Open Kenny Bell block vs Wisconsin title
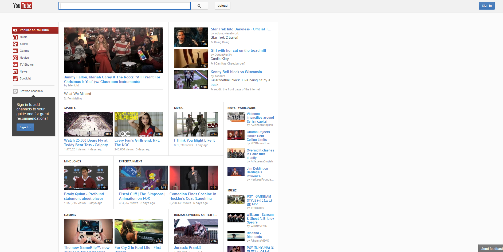The height and width of the screenshot is (252, 503). pyautogui.click(x=236, y=72)
